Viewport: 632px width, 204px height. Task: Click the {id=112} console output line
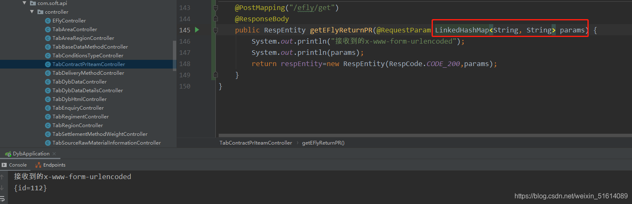pos(30,188)
